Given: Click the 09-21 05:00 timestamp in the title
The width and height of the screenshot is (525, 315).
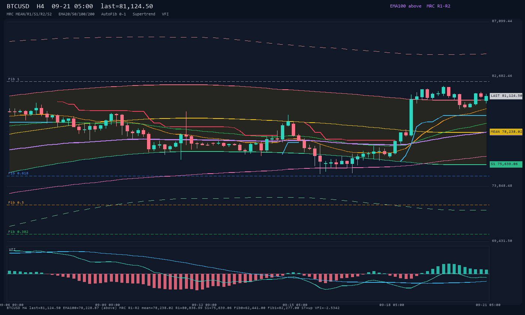Looking at the screenshot, I should click(72, 6).
